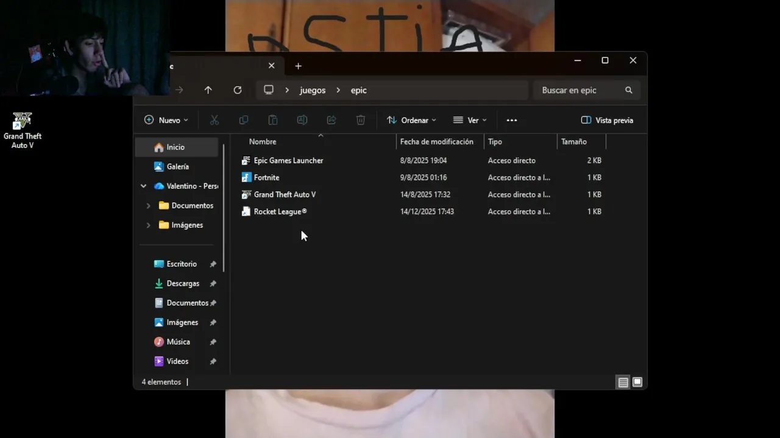Select the Fortnite file name
Screen dimensions: 780x438
tap(266, 178)
